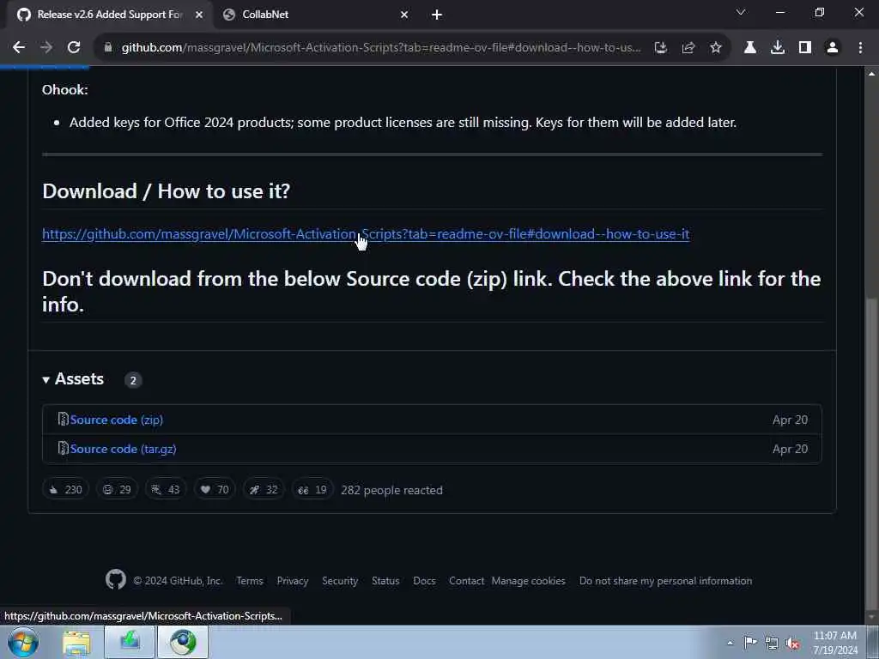Open the tab search dropdown arrow
Image resolution: width=879 pixels, height=659 pixels.
pyautogui.click(x=741, y=12)
